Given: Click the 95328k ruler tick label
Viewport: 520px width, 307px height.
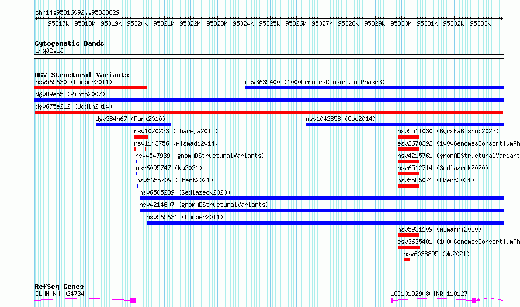Looking at the screenshot, I should click(x=348, y=24).
